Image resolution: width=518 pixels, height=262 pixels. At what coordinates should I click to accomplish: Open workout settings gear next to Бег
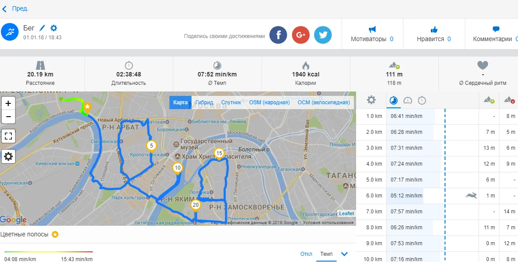point(54,28)
